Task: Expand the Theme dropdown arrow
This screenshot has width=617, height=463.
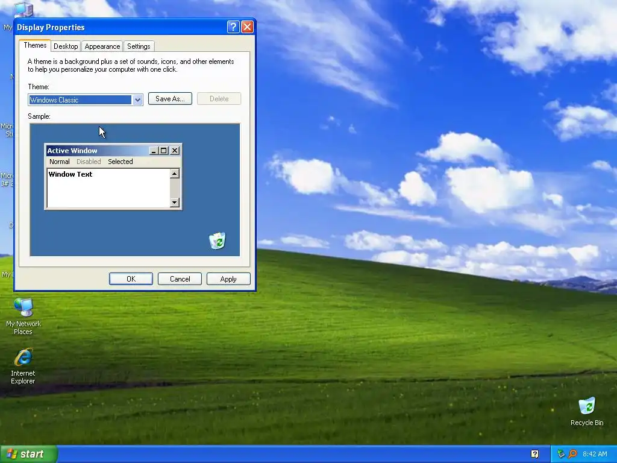Action: (x=137, y=100)
